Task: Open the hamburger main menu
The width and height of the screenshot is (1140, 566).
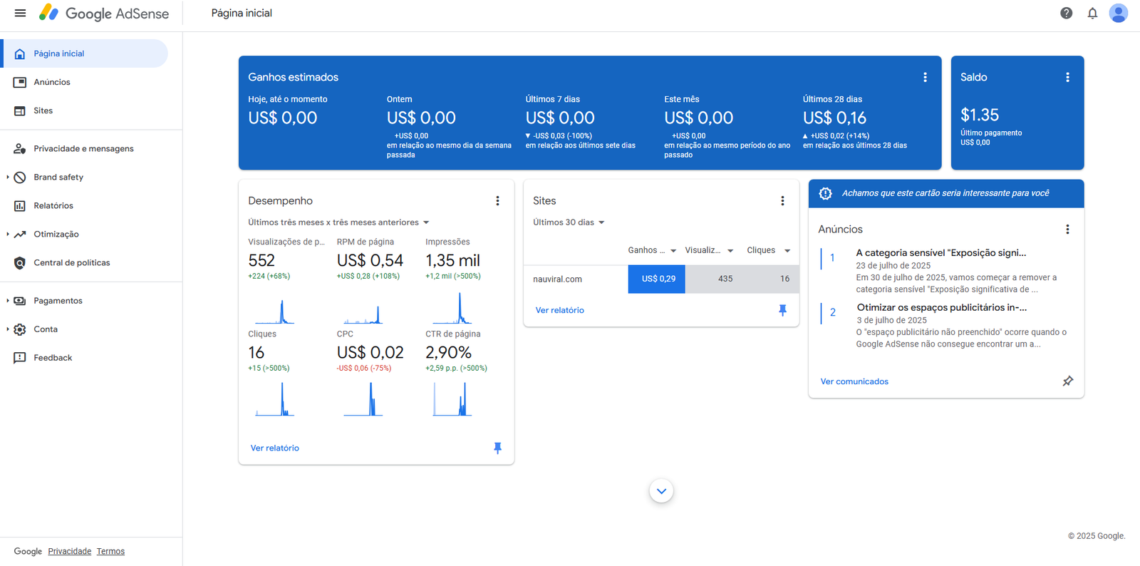Action: 20,13
